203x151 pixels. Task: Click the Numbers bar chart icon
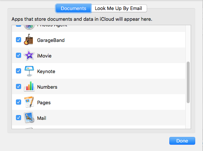pyautogui.click(x=29, y=86)
